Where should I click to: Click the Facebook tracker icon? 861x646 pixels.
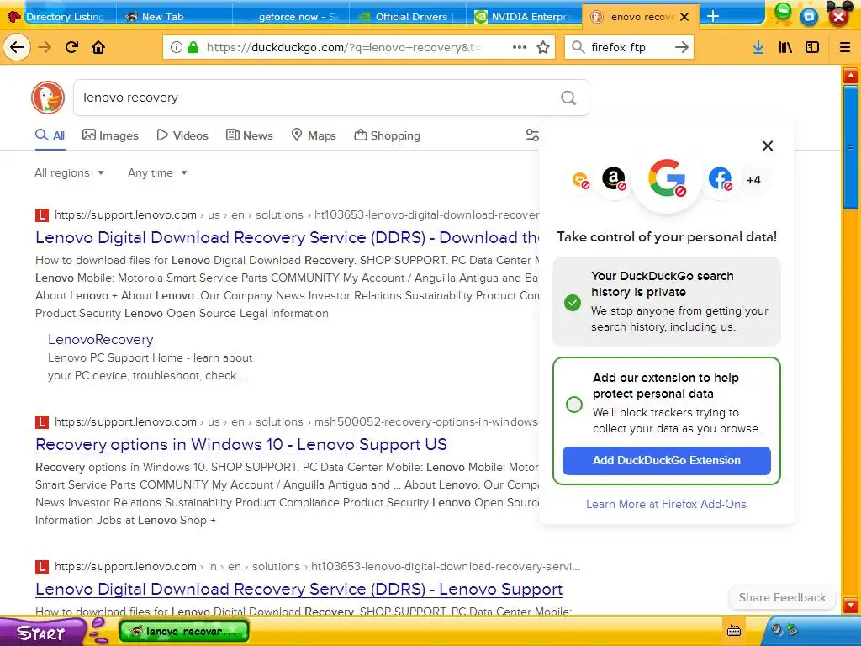[x=721, y=178]
